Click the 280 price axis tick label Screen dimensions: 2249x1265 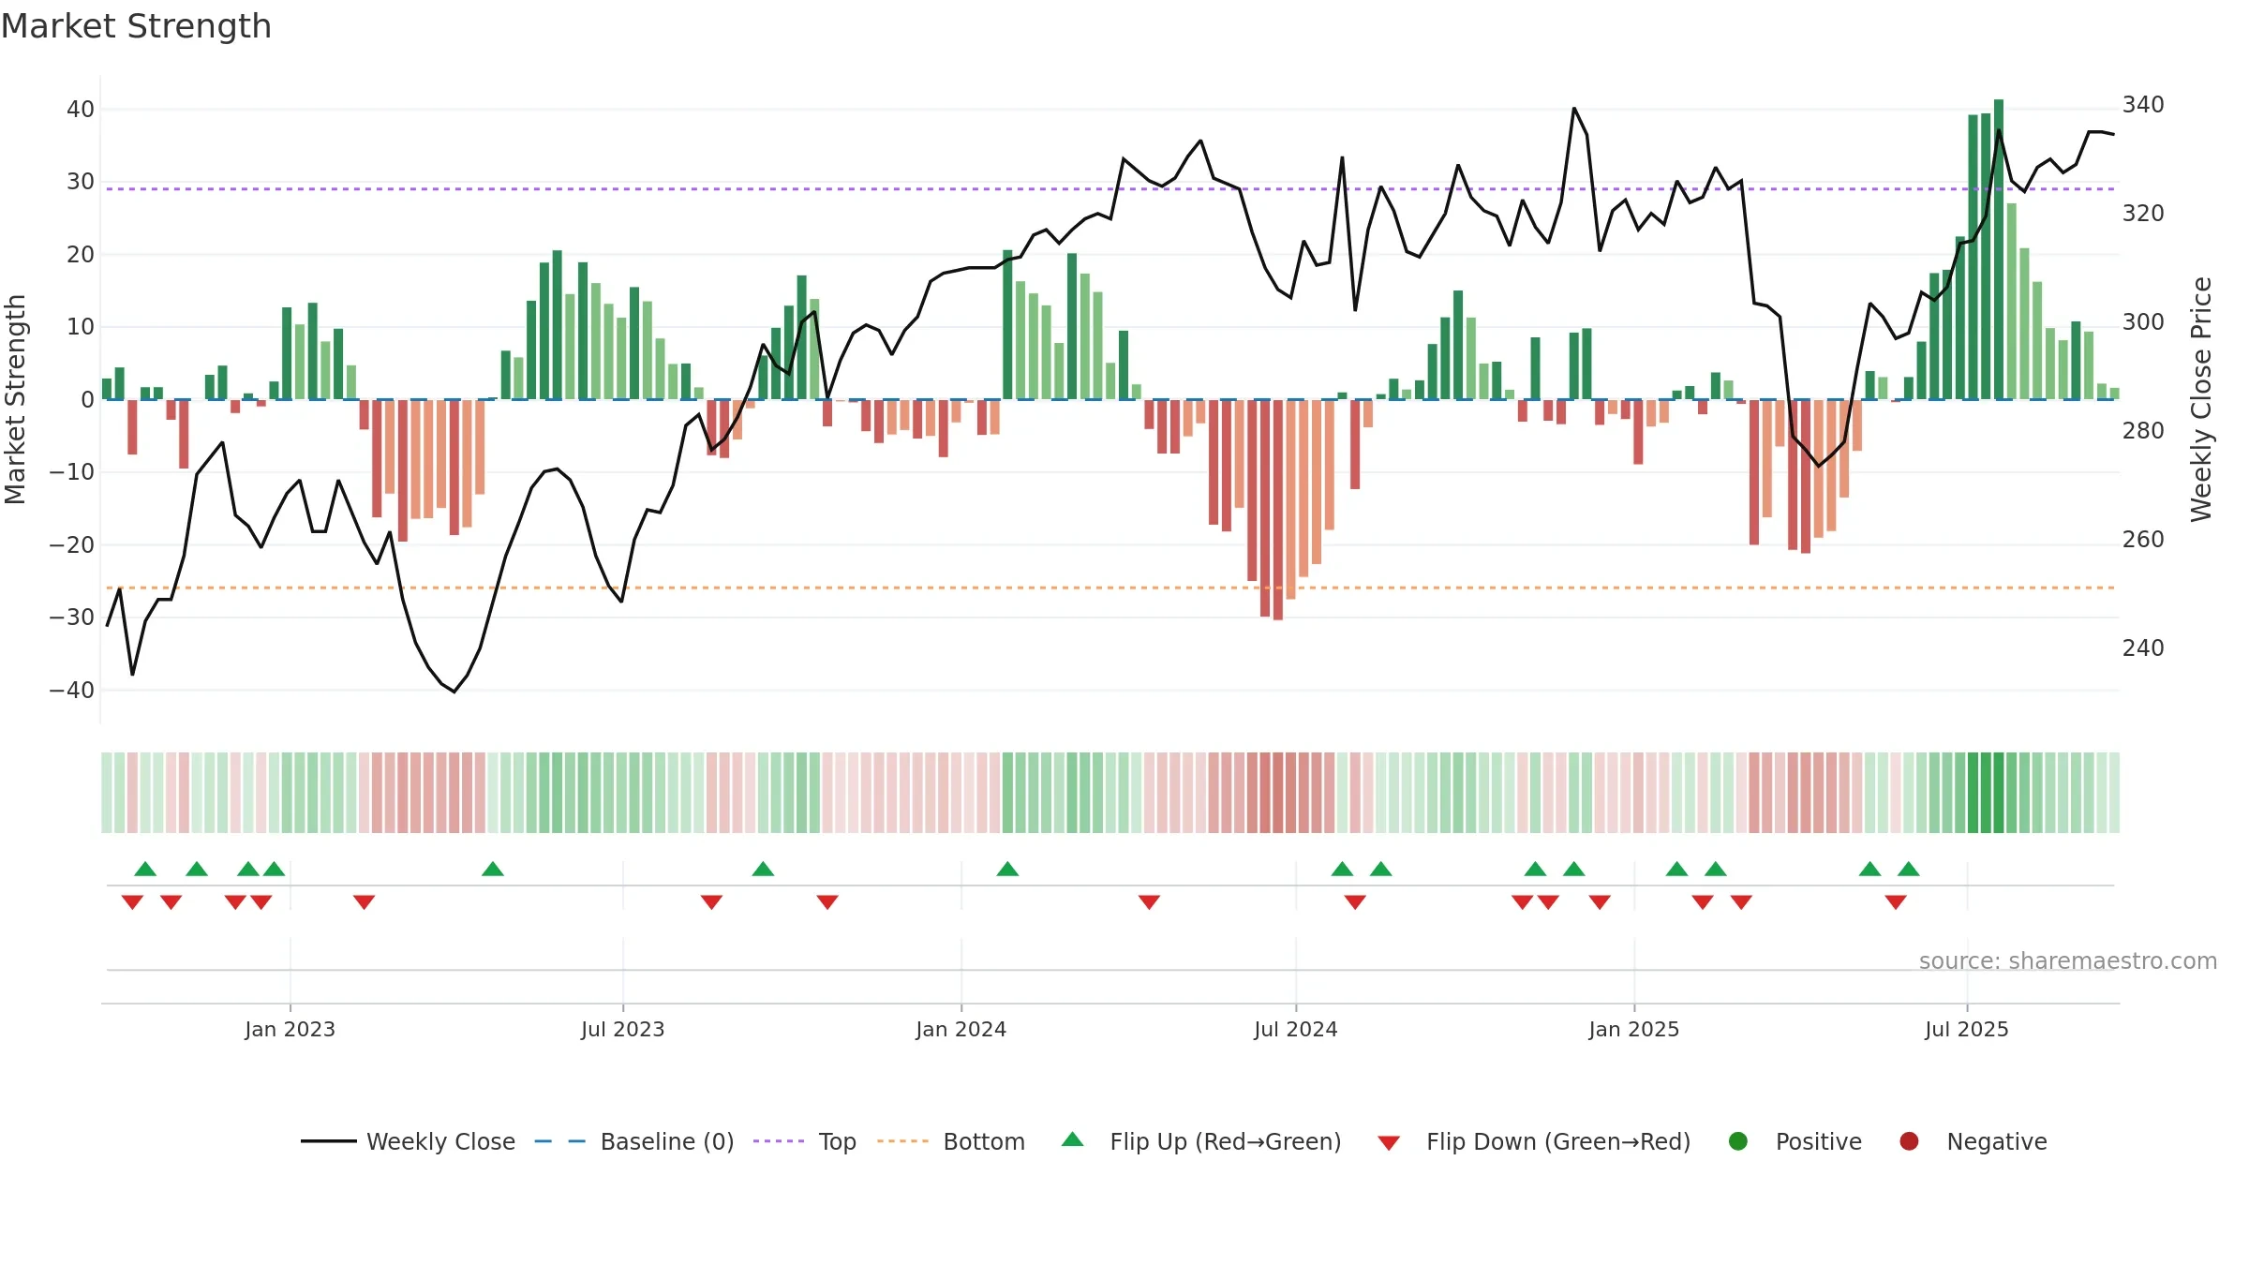click(x=2143, y=430)
